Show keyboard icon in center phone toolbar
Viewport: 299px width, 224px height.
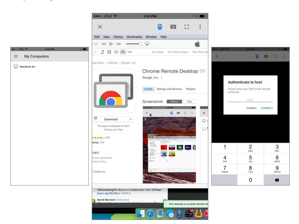(173, 27)
